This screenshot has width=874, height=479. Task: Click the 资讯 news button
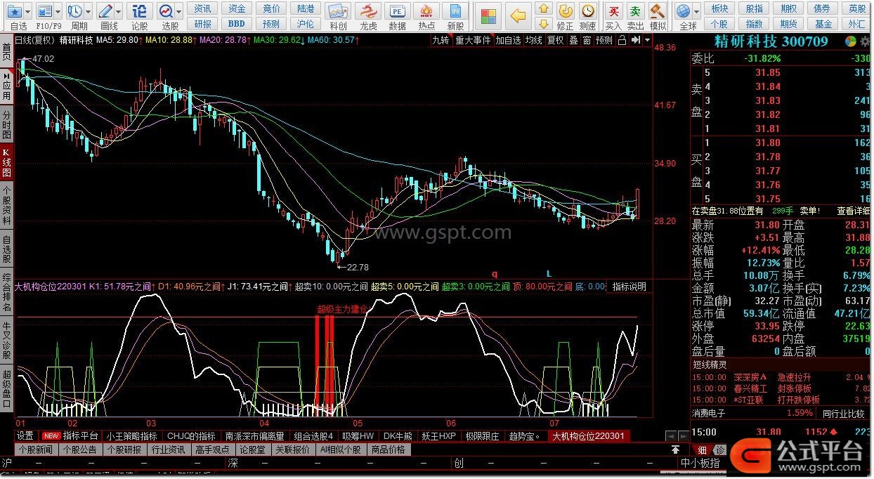[x=203, y=8]
